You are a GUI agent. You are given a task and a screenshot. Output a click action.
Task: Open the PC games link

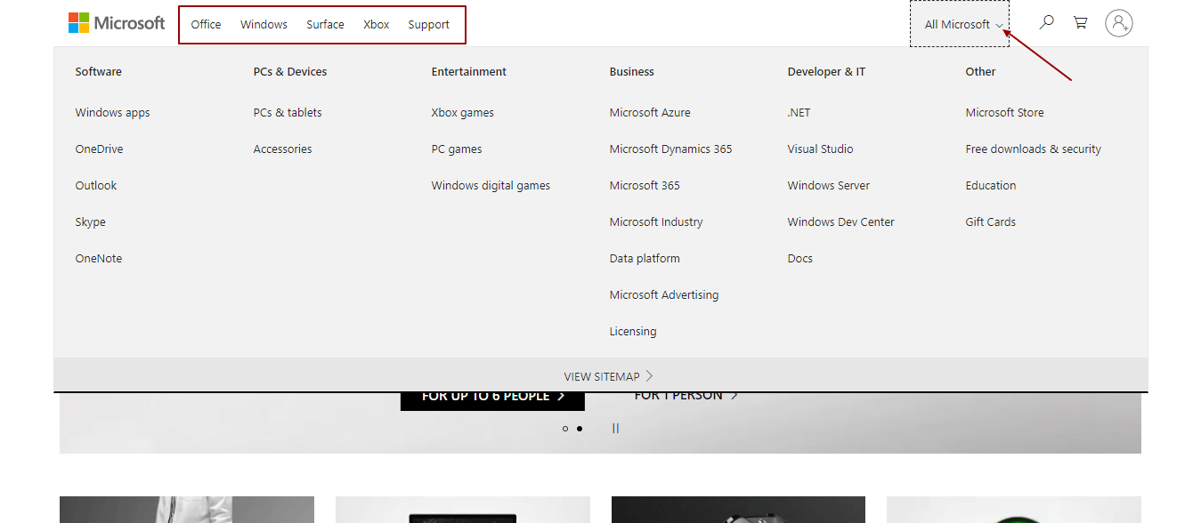pyautogui.click(x=457, y=149)
